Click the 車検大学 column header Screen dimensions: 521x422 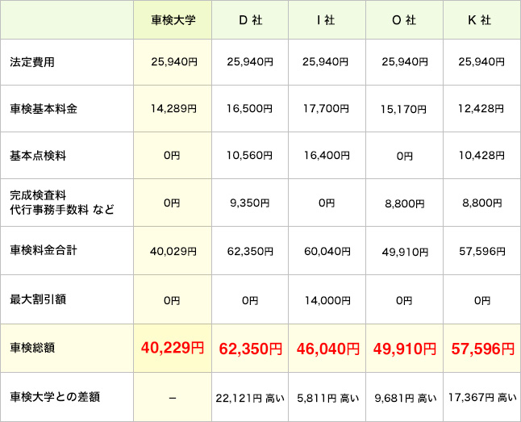point(173,20)
